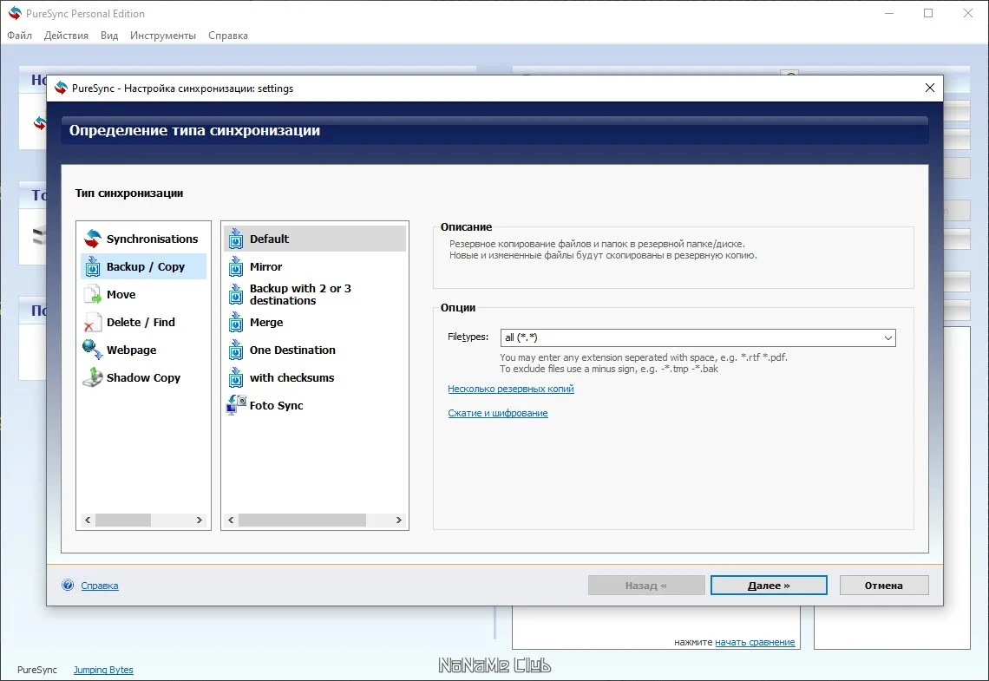Open the Несколько резервных копий link
The height and width of the screenshot is (681, 989).
[511, 389]
